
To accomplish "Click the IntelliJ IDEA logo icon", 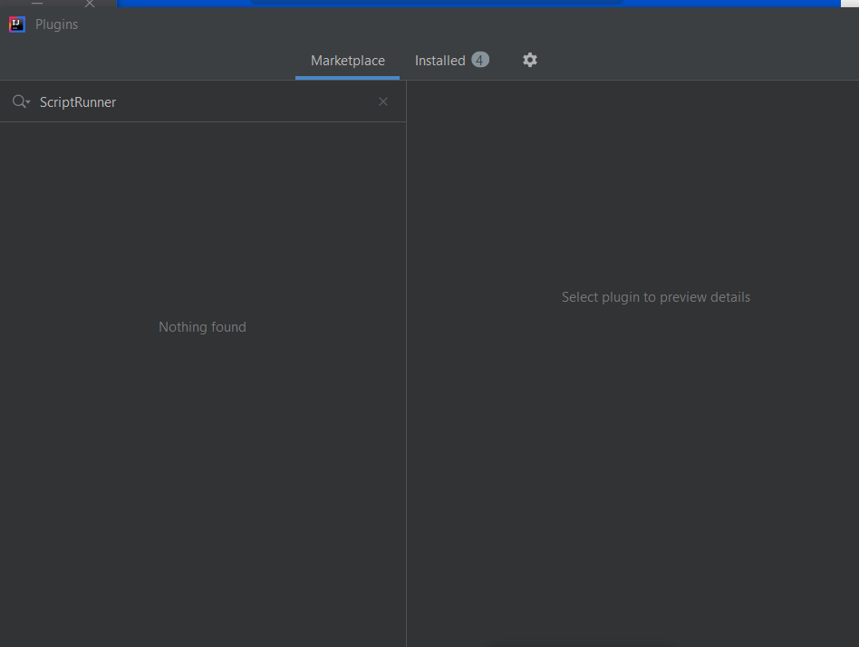I will pyautogui.click(x=17, y=24).
